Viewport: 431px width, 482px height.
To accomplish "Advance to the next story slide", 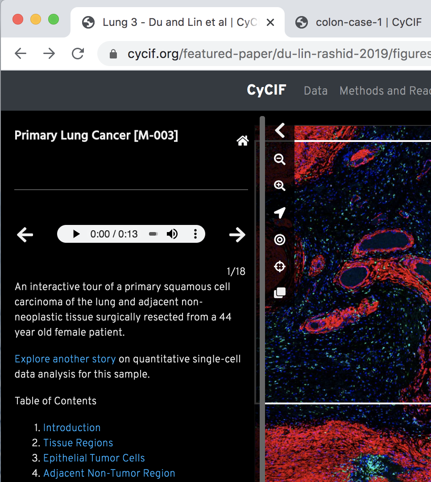I will tap(237, 234).
